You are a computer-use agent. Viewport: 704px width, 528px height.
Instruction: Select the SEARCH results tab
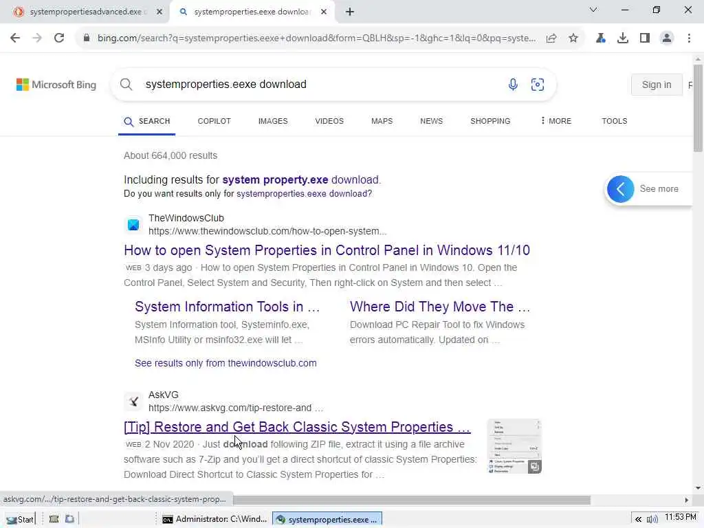[x=147, y=122]
